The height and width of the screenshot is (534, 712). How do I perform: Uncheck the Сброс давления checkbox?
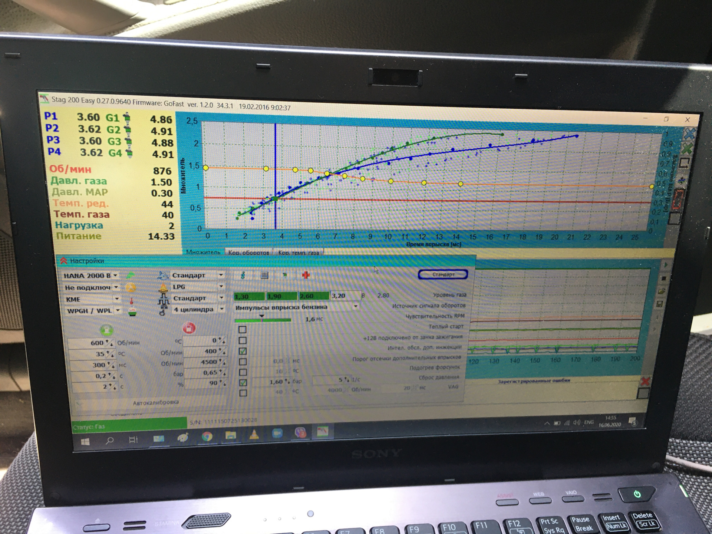tap(243, 382)
